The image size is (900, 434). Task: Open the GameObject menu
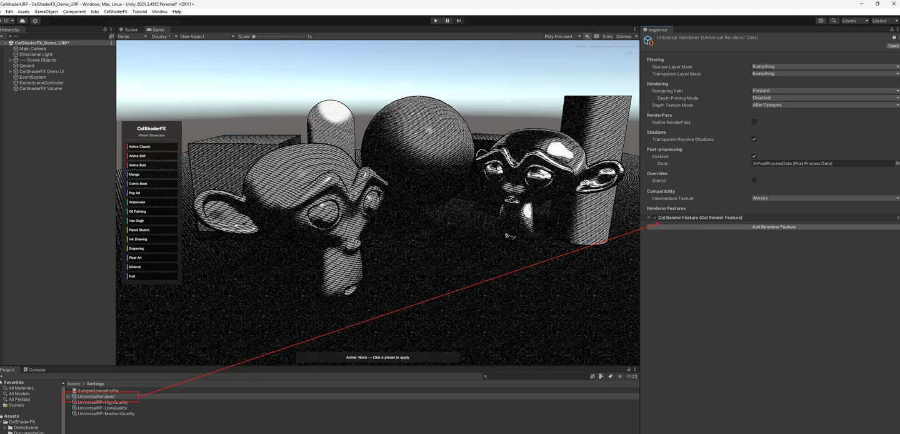pos(46,12)
